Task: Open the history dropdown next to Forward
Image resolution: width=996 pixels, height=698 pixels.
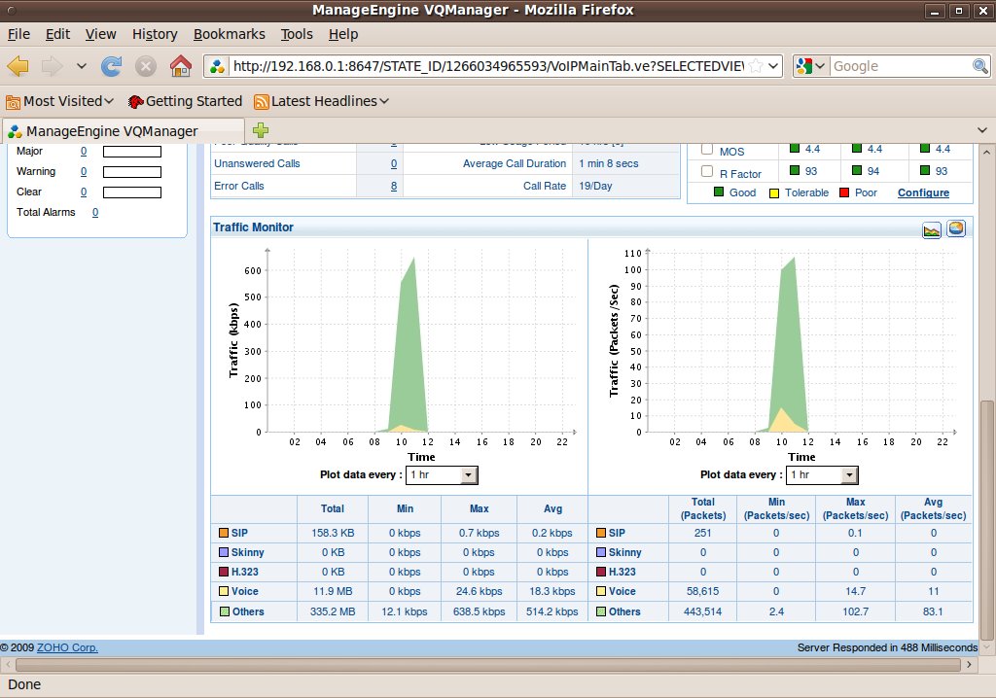Action: pos(82,65)
